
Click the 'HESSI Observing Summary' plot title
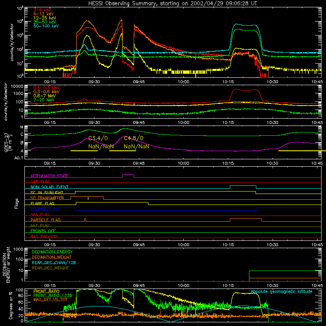click(173, 4)
